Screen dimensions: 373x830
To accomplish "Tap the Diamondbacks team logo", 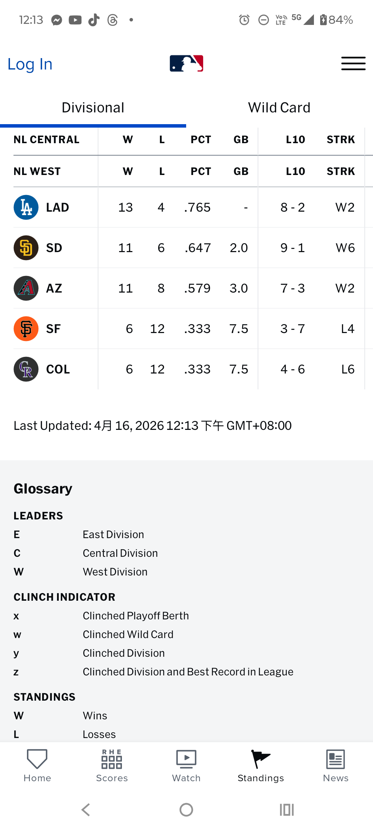I will [x=26, y=288].
